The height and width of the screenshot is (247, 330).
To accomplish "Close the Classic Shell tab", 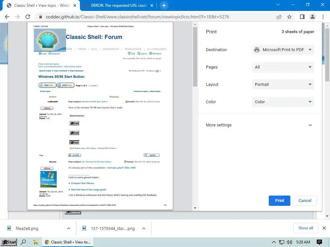I will (75, 5).
